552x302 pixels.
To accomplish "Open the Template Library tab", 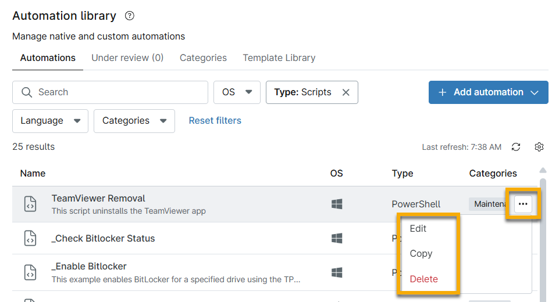I will click(x=279, y=58).
